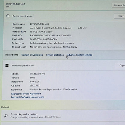
Task: Click the Related links label
Action: 12,55
